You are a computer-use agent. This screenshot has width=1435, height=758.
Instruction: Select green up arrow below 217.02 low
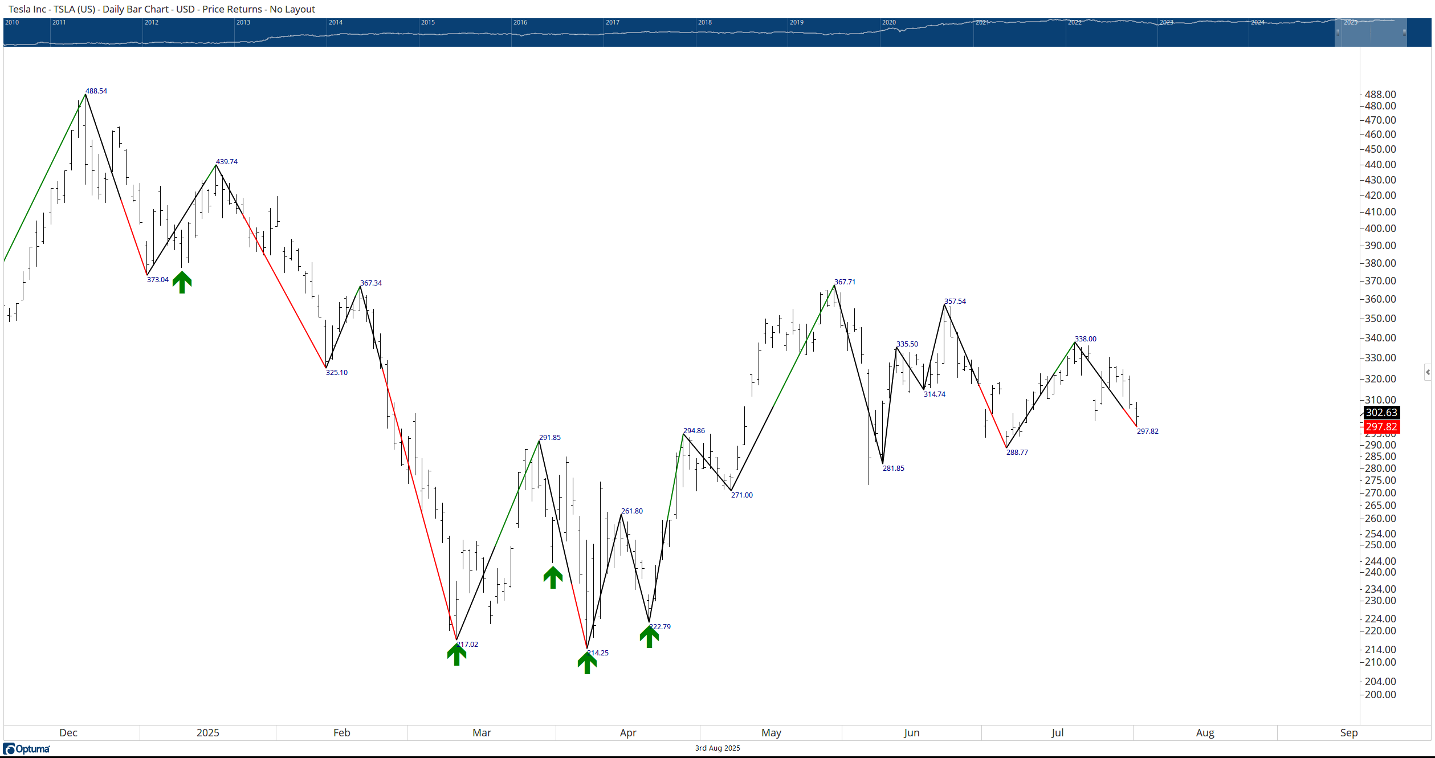(x=456, y=654)
